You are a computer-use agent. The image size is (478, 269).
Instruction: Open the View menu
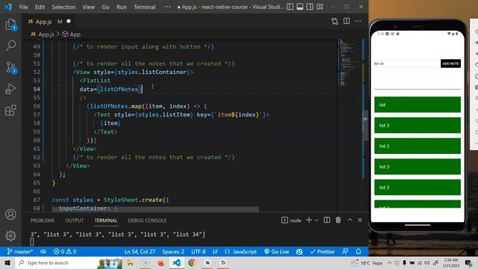coord(88,7)
